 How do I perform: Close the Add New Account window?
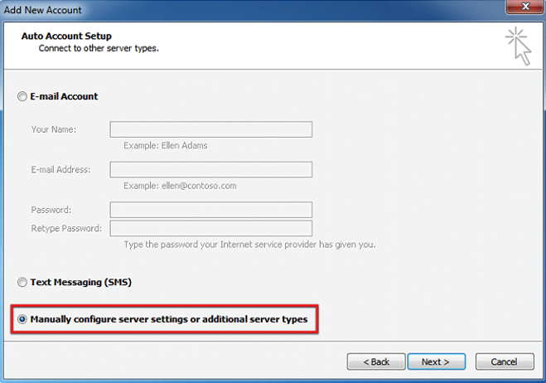525,7
